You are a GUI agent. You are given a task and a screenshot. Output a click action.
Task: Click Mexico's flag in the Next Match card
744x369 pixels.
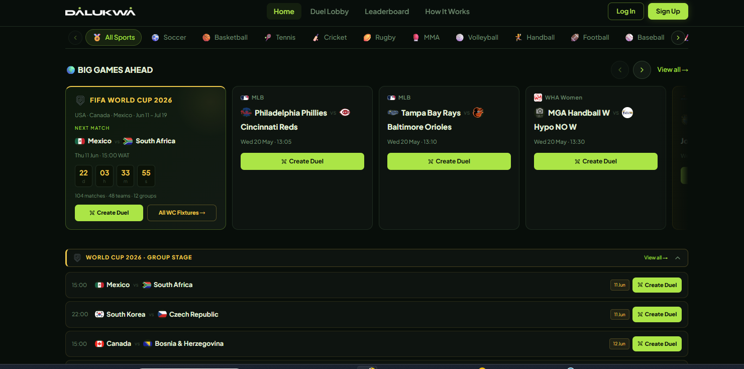[80, 141]
